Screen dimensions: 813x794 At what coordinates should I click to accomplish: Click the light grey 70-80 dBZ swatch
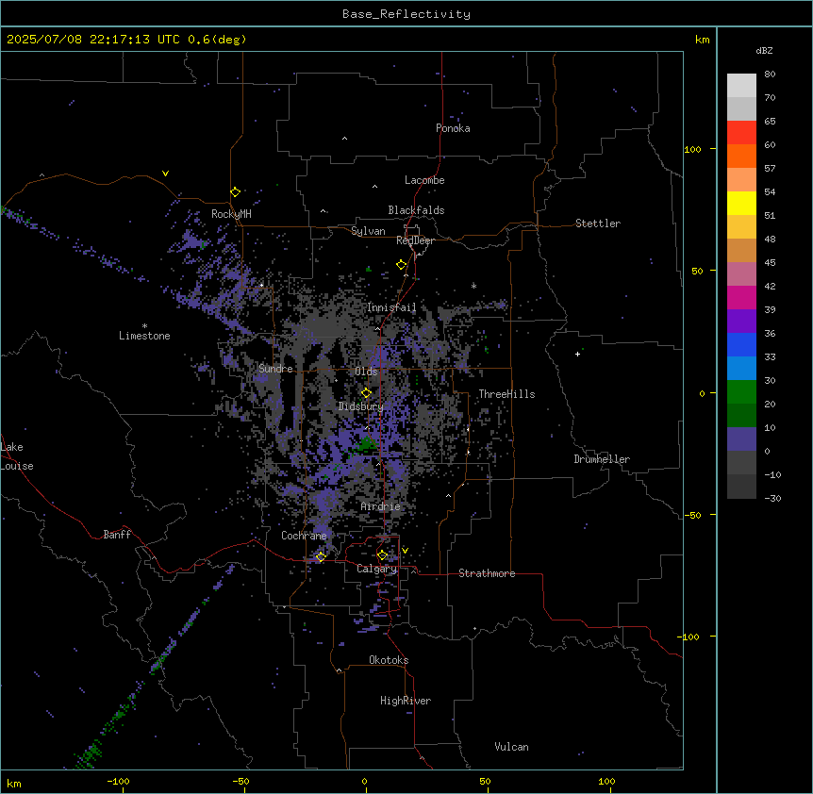click(741, 86)
